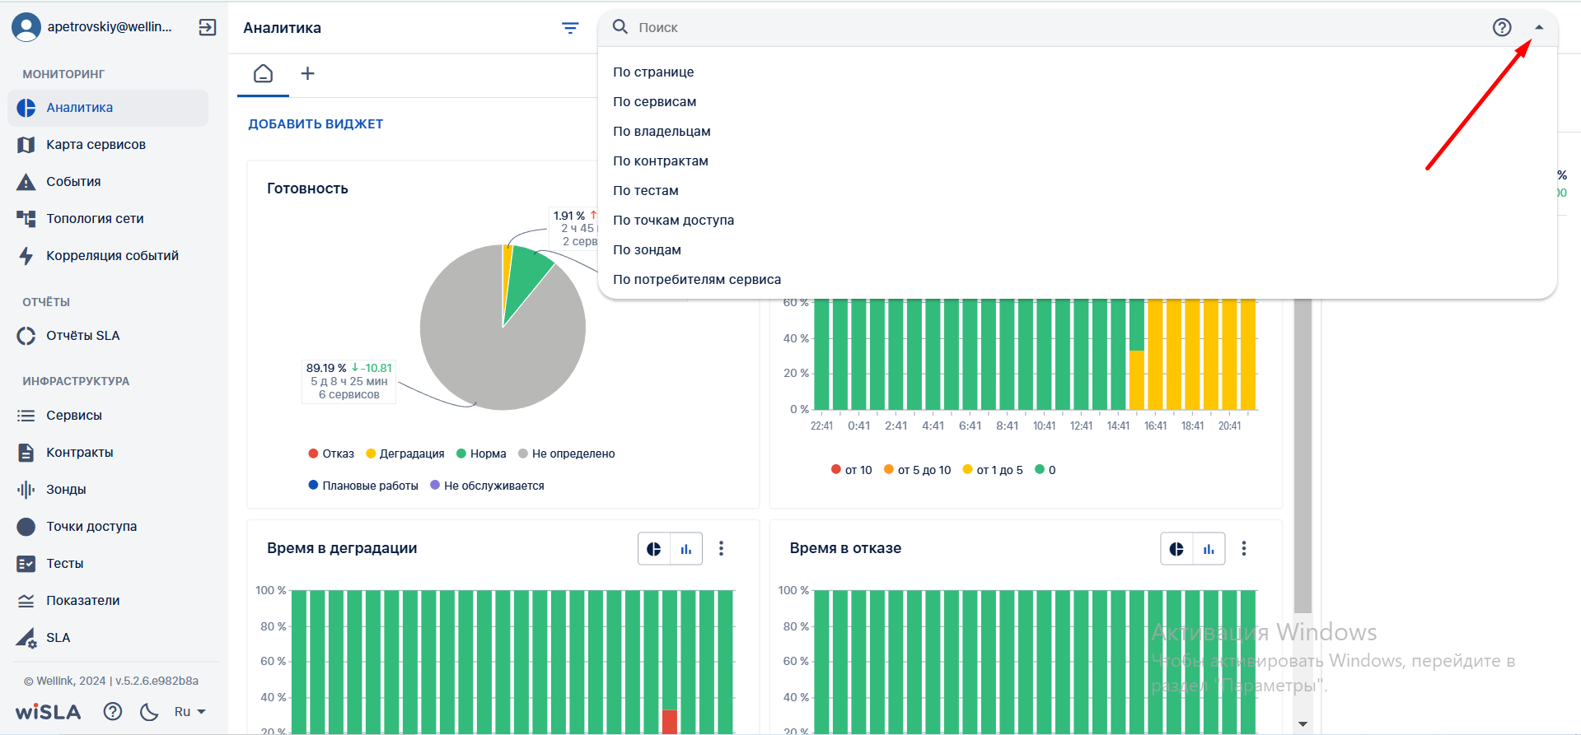
Task: Toggle the Плановые работы legend item
Action: point(363,486)
